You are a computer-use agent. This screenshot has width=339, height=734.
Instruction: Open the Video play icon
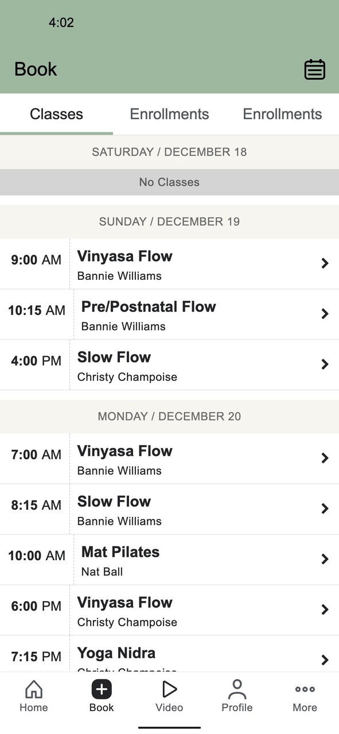[x=169, y=690]
